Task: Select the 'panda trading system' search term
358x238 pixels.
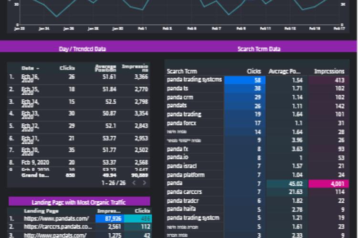Action: coord(193,218)
